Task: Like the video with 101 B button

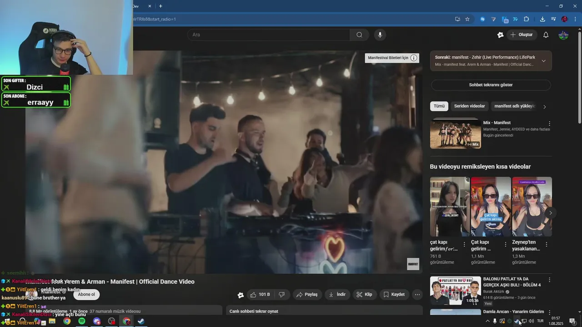Action: [x=260, y=295]
